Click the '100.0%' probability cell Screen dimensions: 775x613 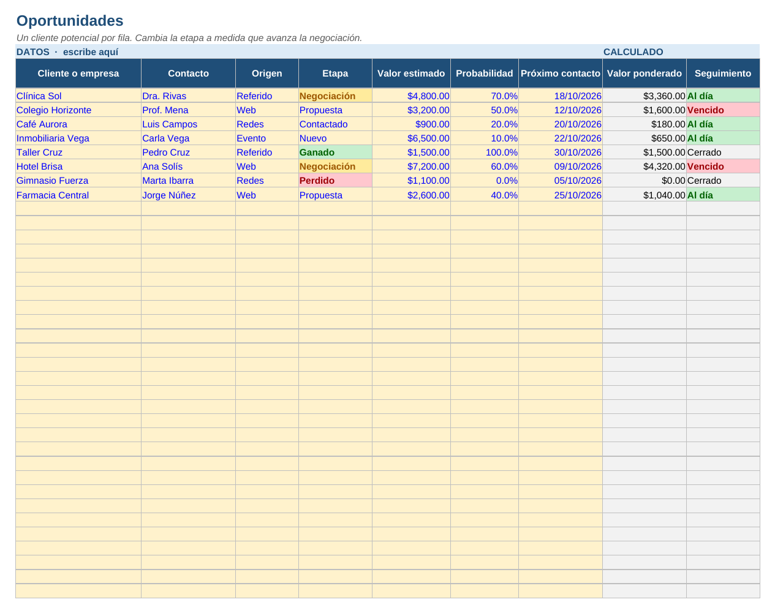click(x=485, y=152)
